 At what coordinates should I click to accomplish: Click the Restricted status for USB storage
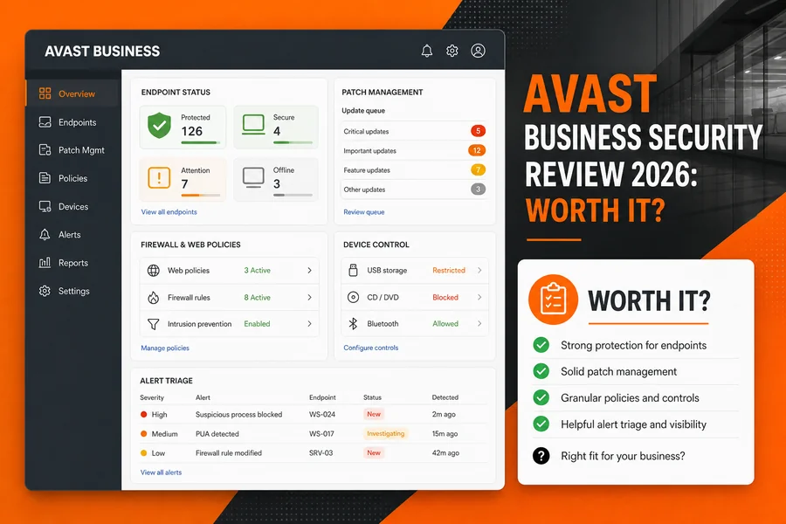(449, 270)
